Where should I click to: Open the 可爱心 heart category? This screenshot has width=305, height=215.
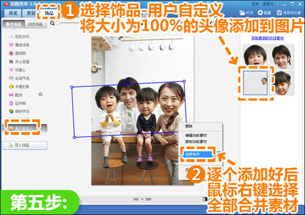click(18, 70)
